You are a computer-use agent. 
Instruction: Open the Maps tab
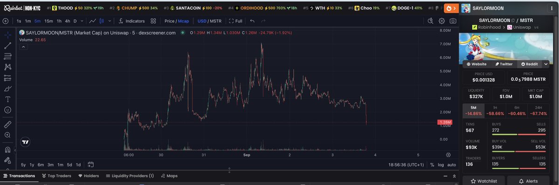(x=169, y=176)
